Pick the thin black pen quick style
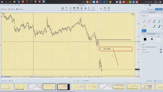The height and width of the screenshot is (92, 163). click(154, 26)
